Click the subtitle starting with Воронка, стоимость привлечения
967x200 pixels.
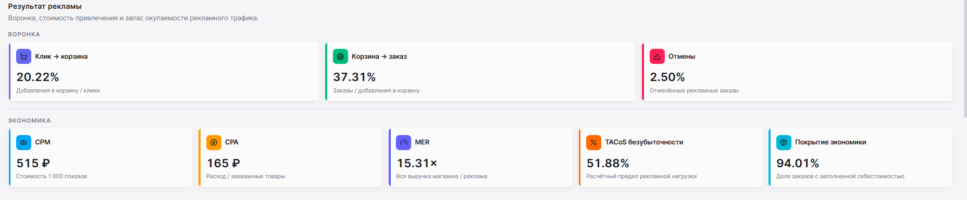coord(133,18)
